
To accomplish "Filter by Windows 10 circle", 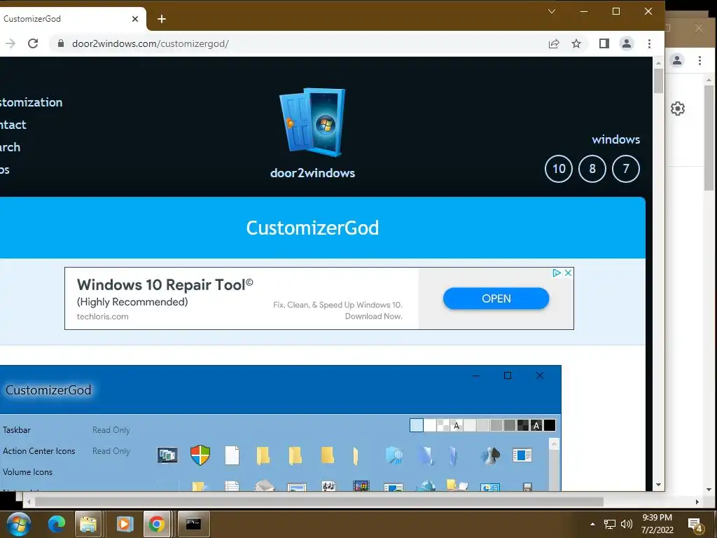I will [x=559, y=169].
